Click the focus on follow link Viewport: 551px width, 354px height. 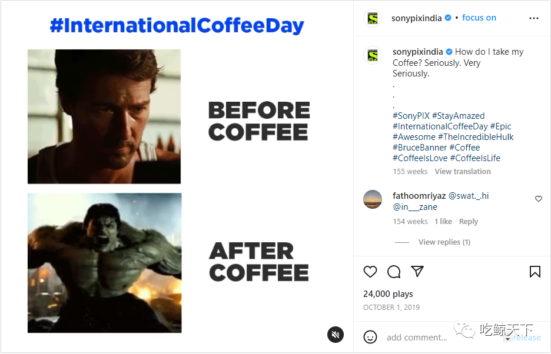click(x=479, y=18)
